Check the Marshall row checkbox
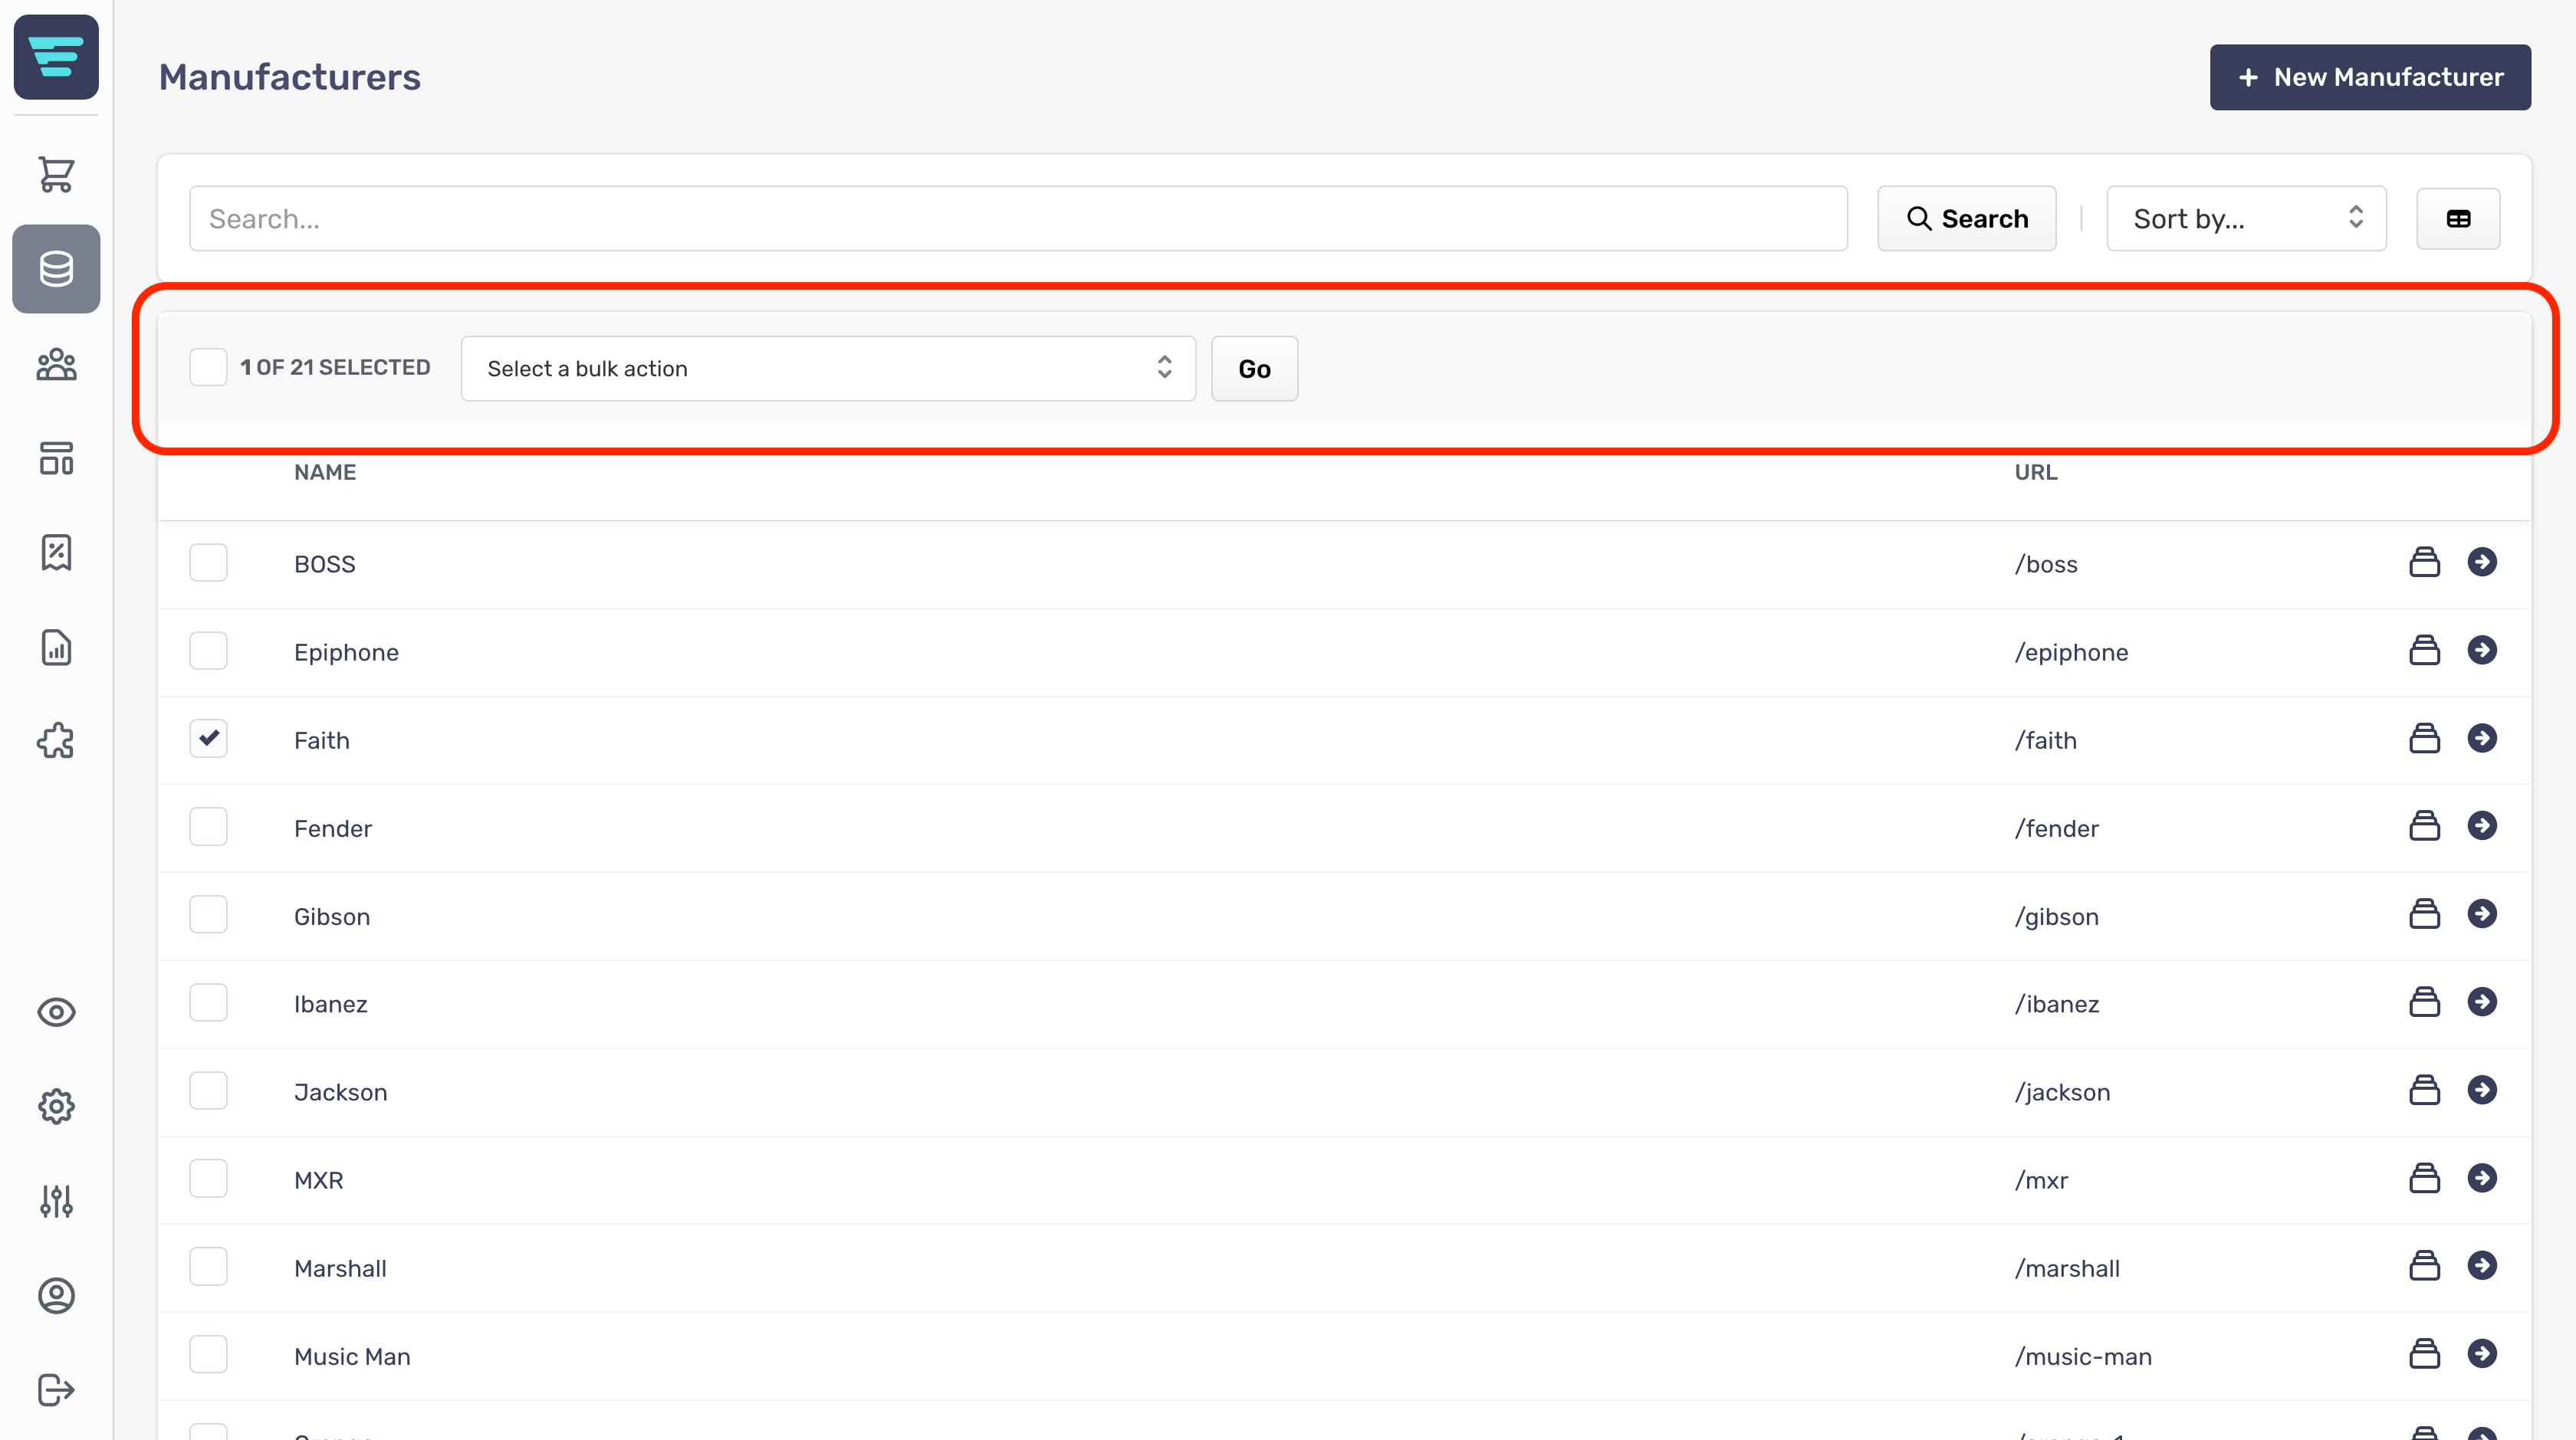Viewport: 2576px width, 1440px height. tap(208, 1266)
